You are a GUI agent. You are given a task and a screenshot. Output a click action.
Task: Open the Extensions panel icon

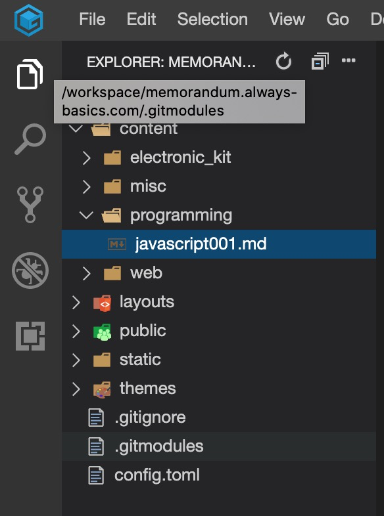[30, 336]
